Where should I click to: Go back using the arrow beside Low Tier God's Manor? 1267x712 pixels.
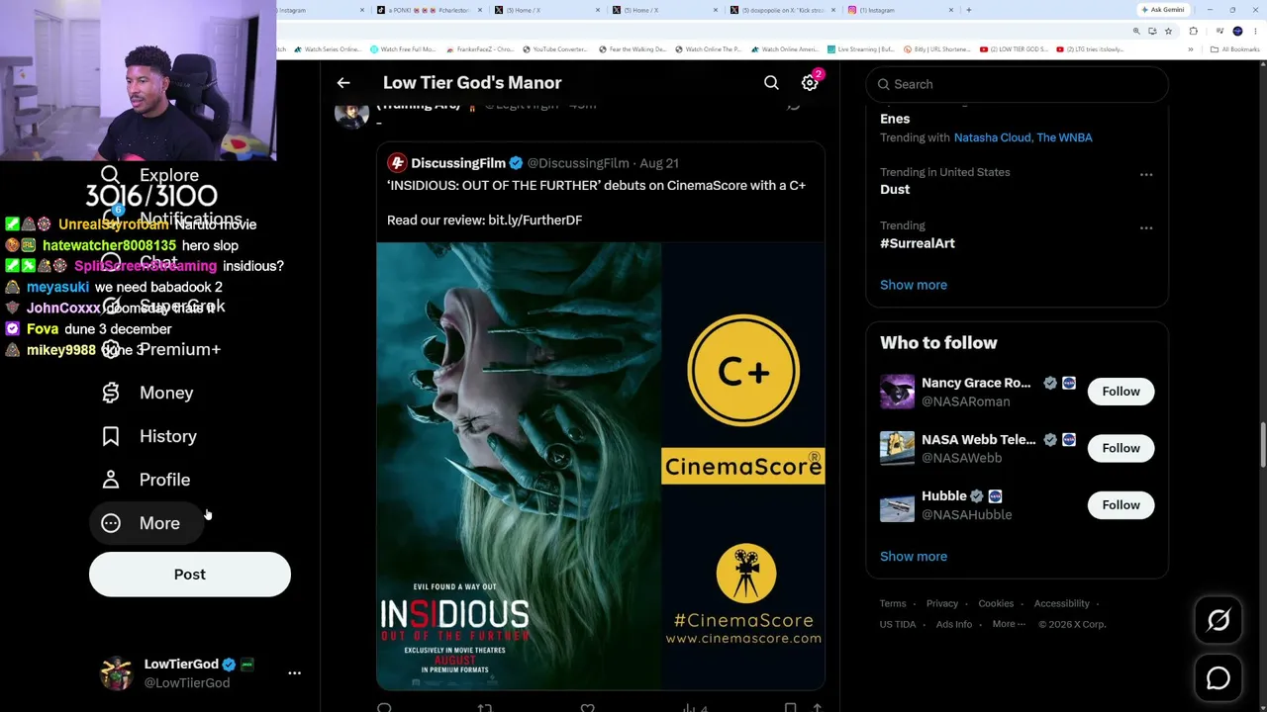point(343,83)
